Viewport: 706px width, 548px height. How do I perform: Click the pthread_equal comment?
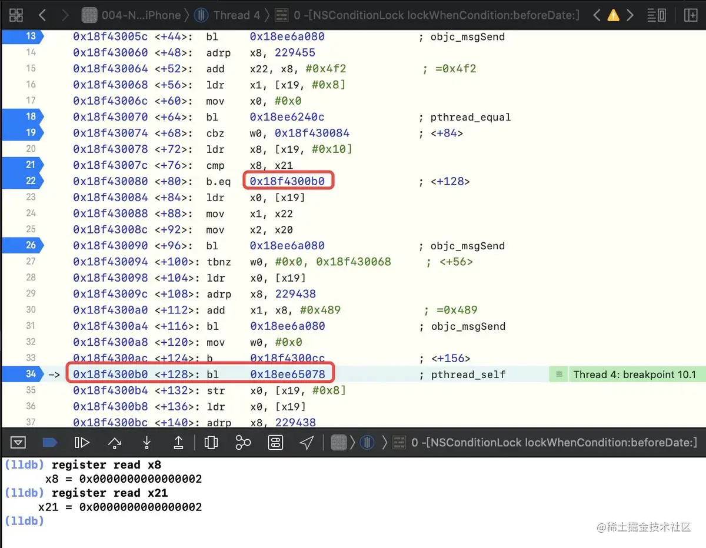(x=465, y=117)
